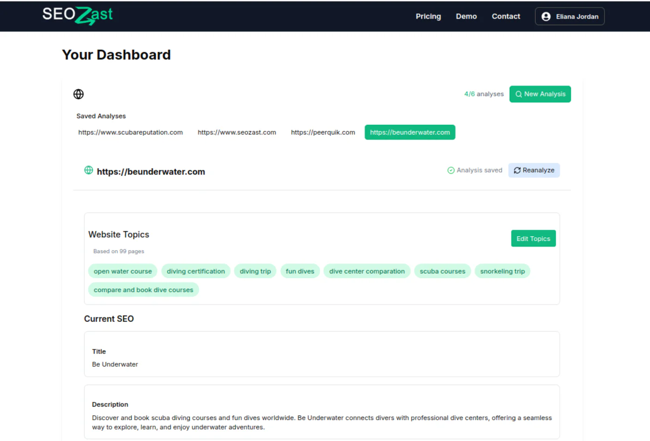Click the Edit Topics button
The width and height of the screenshot is (650, 441).
coord(533,238)
